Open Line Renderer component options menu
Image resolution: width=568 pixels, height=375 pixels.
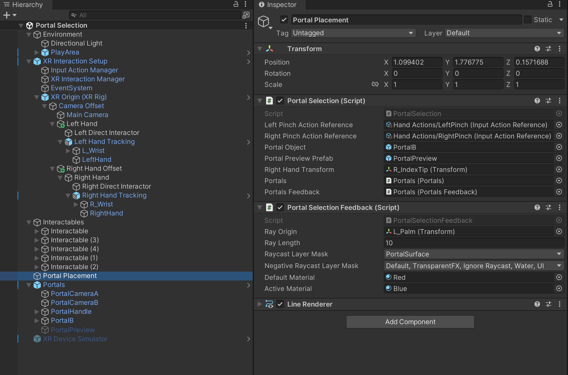click(x=559, y=304)
